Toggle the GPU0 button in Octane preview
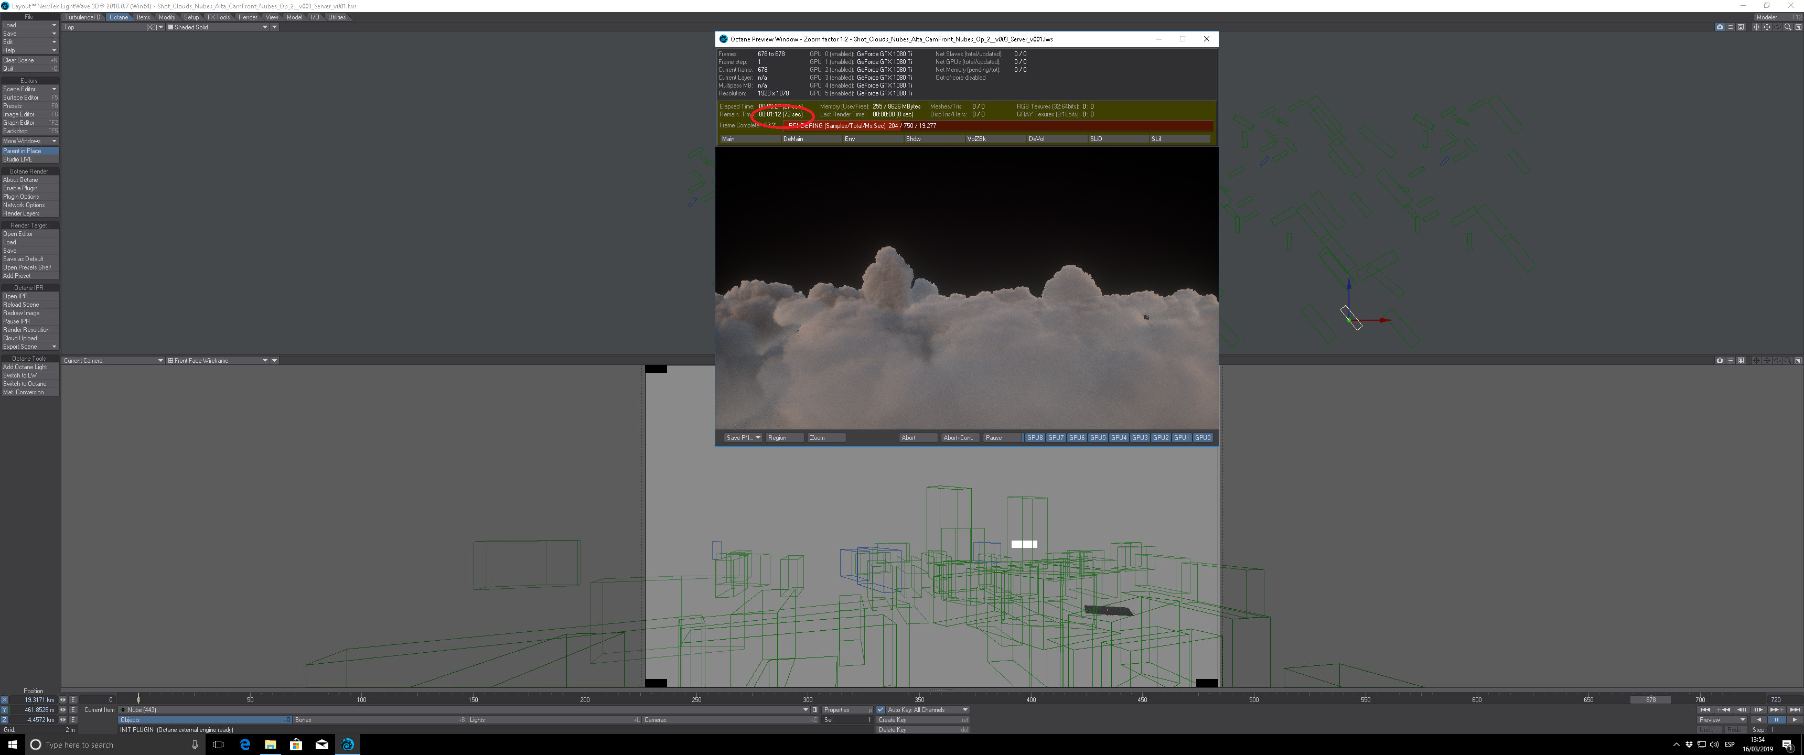Screen dimensions: 1804x755 [x=1202, y=438]
